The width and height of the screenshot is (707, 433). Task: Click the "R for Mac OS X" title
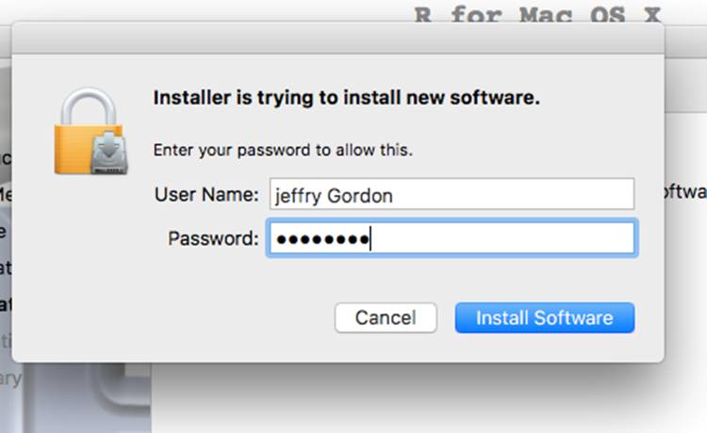[537, 14]
